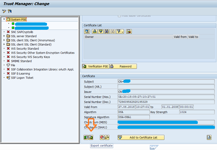Image resolution: width=217 pixels, height=150 pixels.
Task: Click the Checksum (MD5) field
Action: coord(166,122)
